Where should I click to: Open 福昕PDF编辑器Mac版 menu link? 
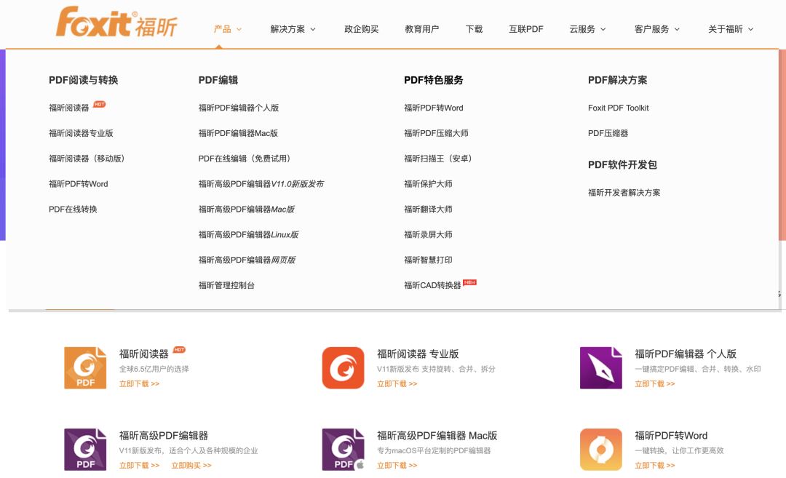[238, 133]
